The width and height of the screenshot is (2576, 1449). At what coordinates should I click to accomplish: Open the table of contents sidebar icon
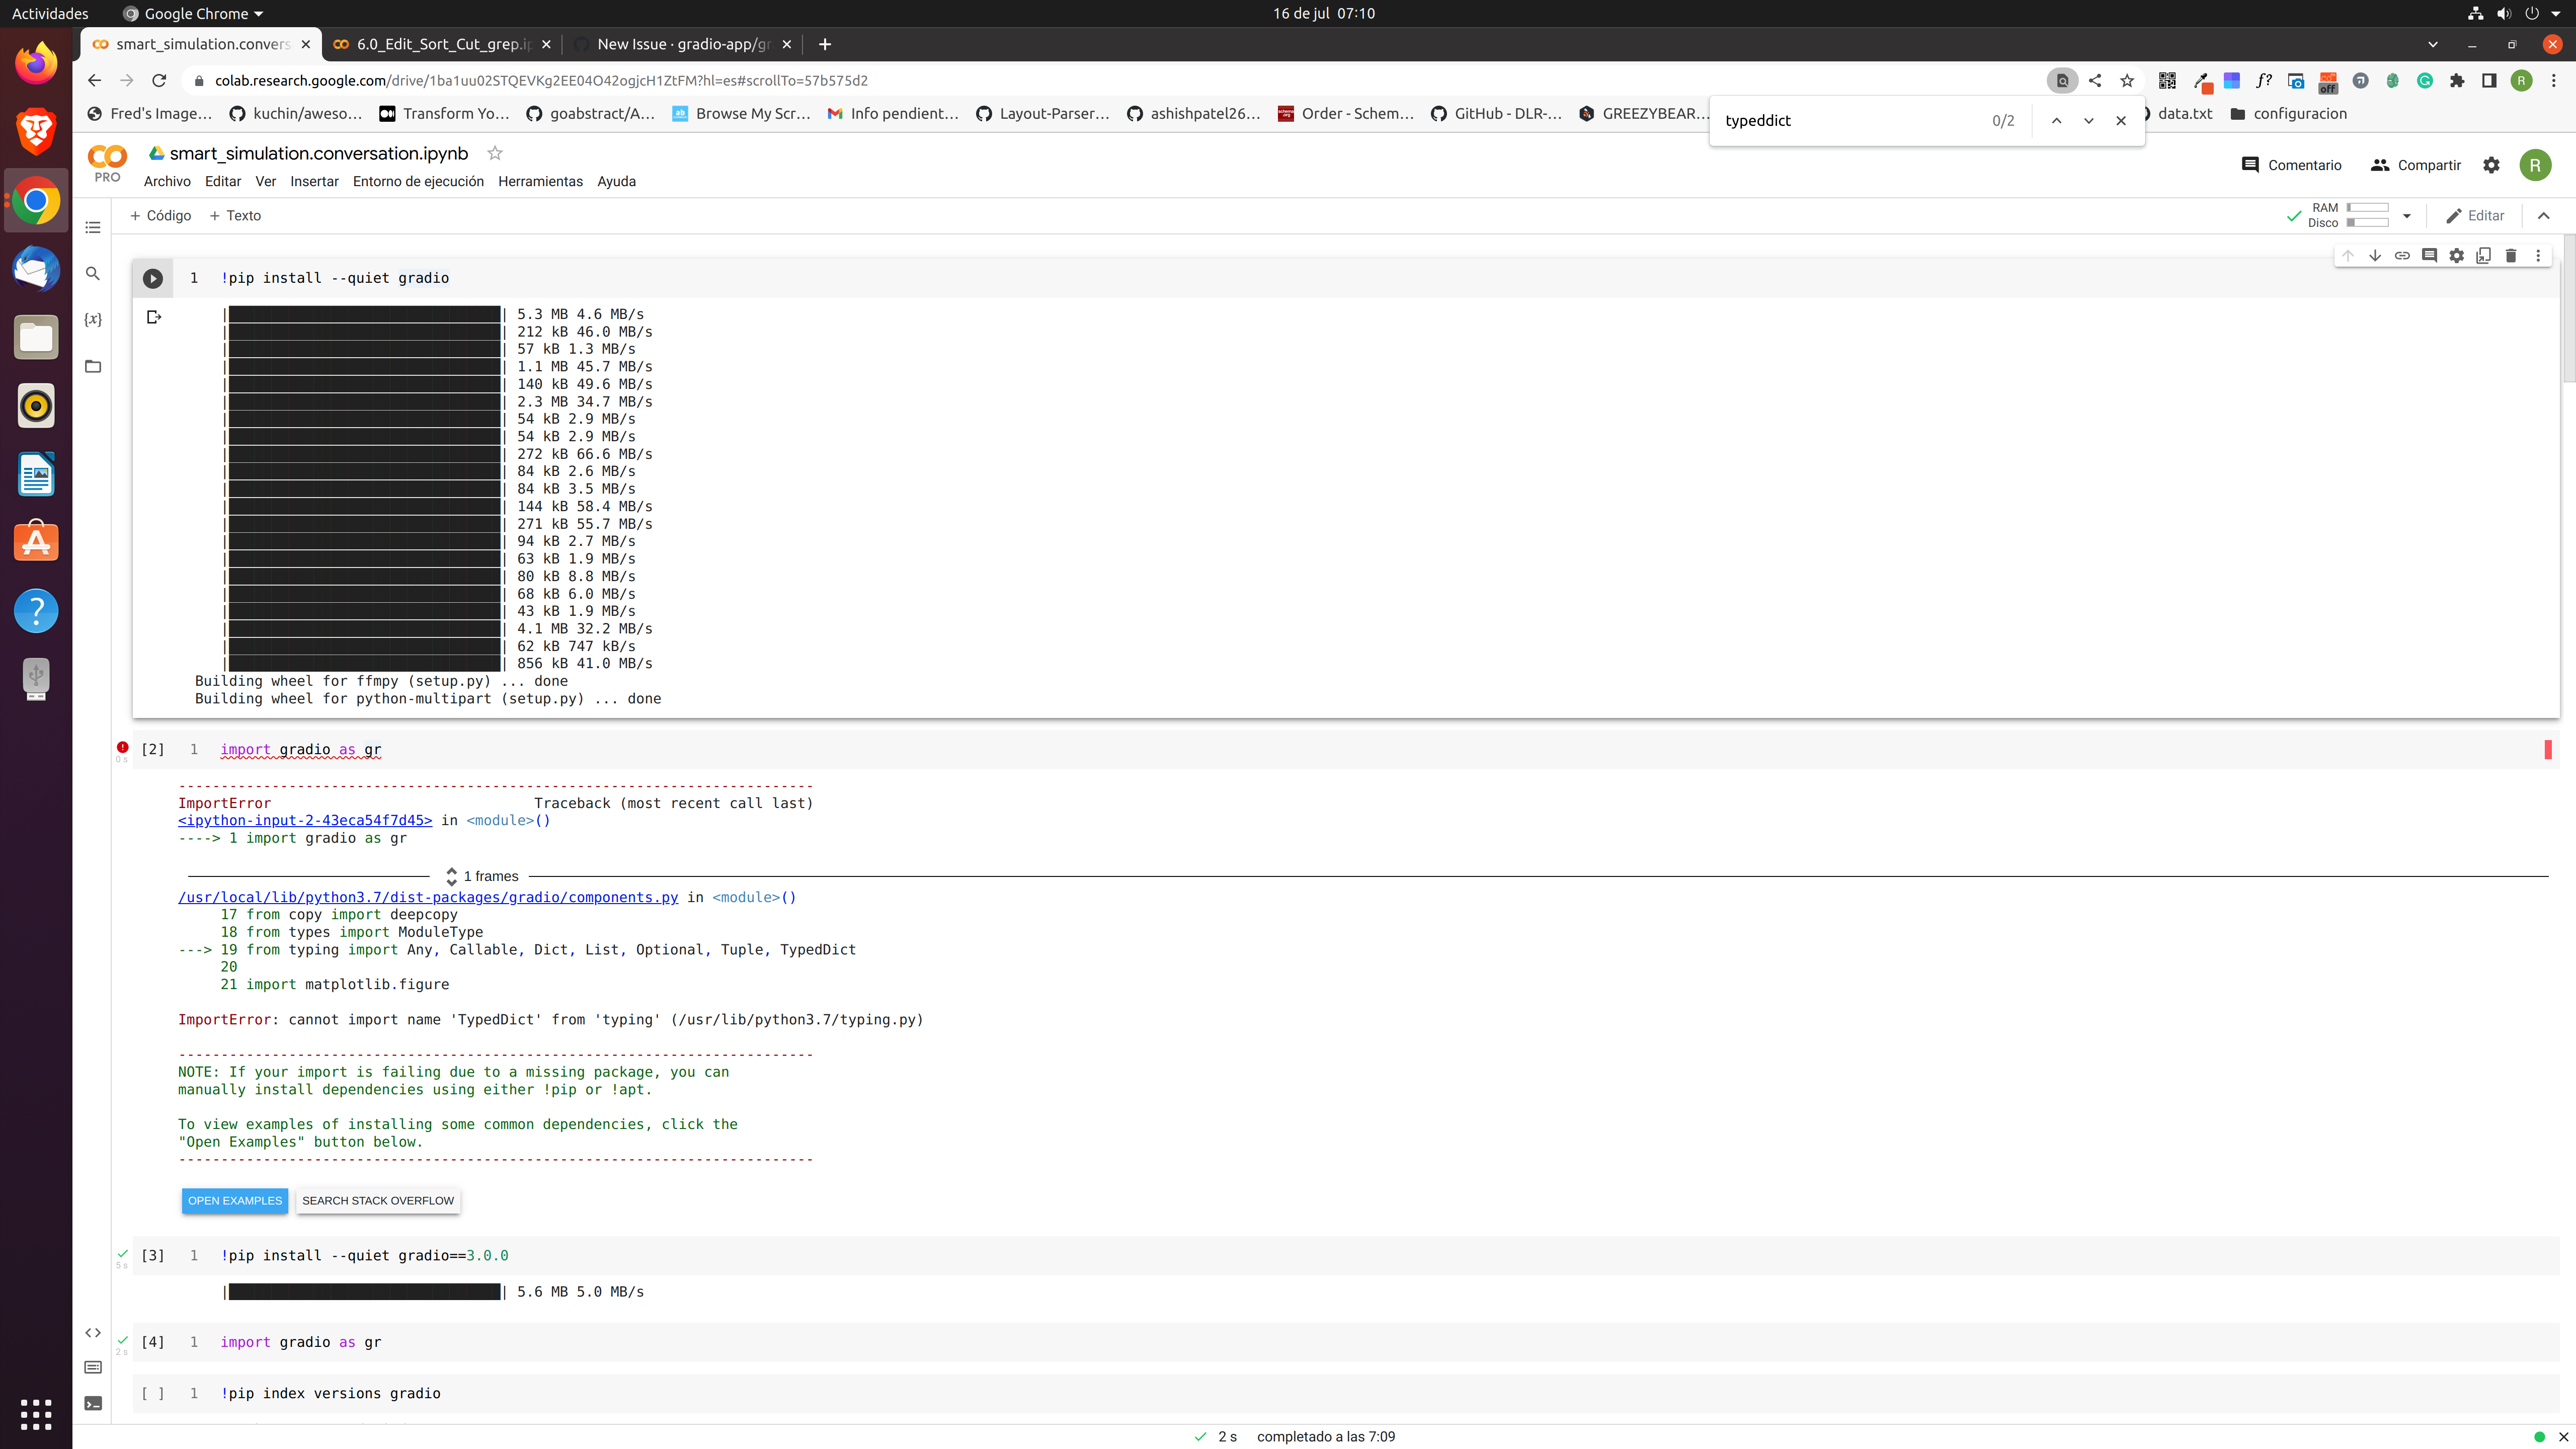click(93, 228)
